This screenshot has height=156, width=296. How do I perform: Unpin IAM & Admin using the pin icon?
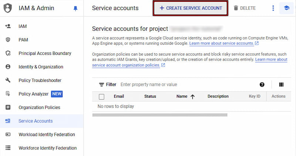75,8
